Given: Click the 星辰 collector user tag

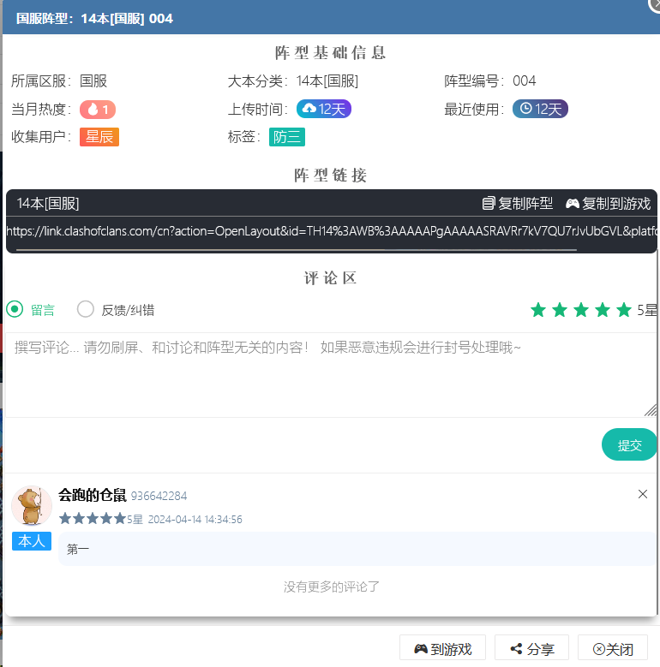Looking at the screenshot, I should (99, 137).
